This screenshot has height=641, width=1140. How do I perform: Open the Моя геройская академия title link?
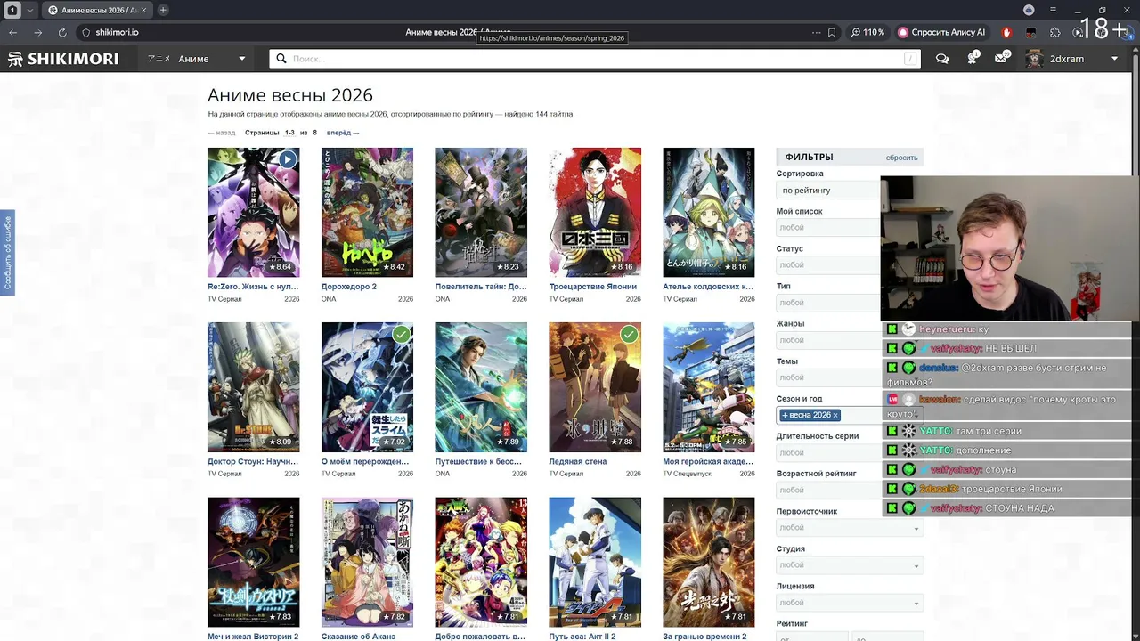708,462
